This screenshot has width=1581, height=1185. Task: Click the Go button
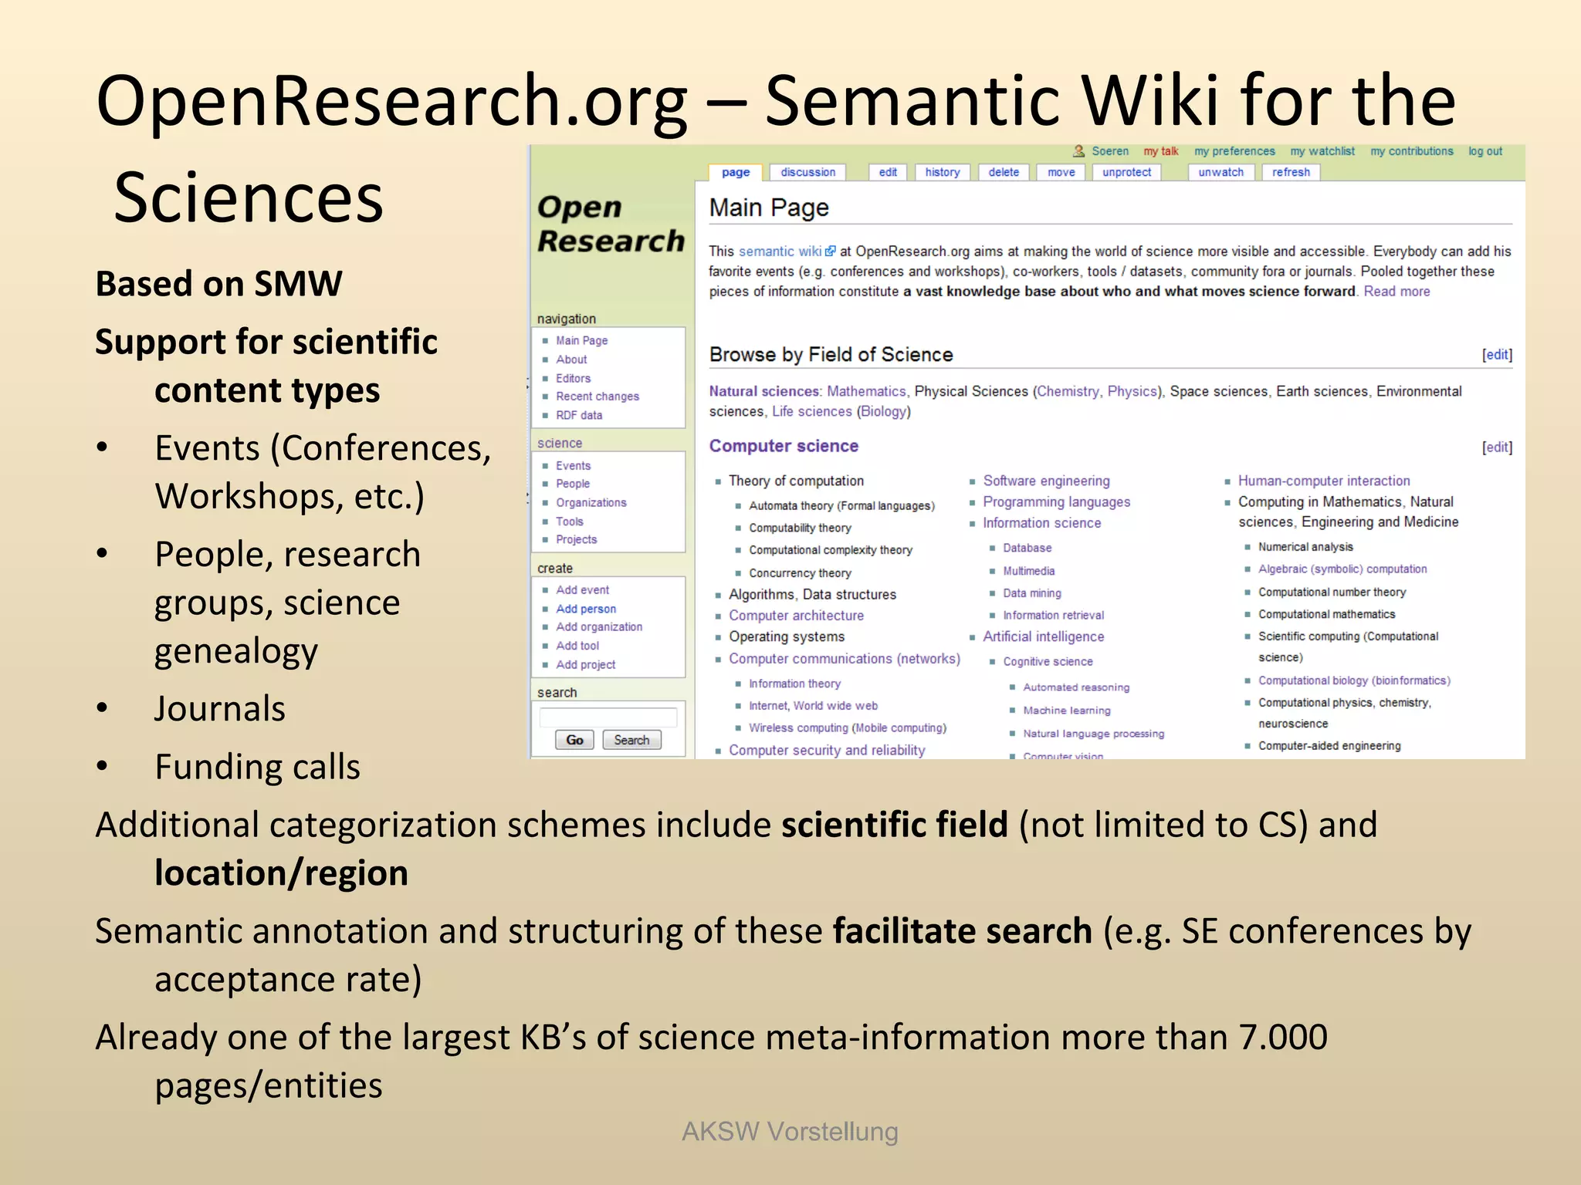click(x=574, y=740)
